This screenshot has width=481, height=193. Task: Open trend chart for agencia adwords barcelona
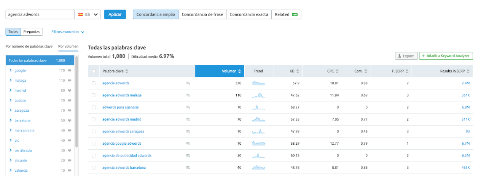[258, 168]
